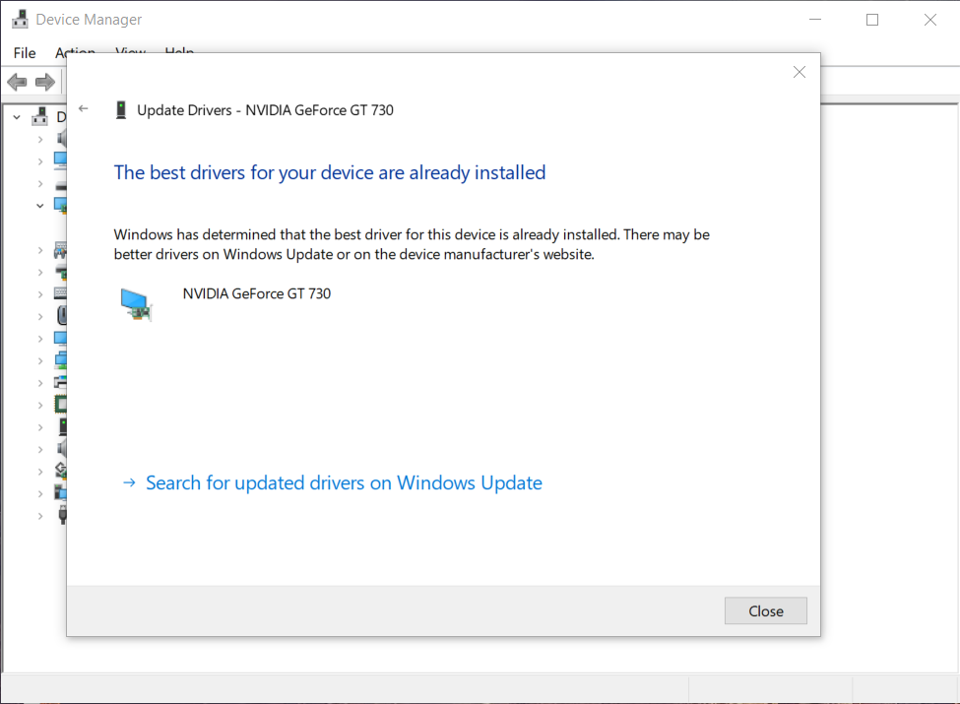Expand the last category in the device tree
The image size is (960, 704).
40,515
